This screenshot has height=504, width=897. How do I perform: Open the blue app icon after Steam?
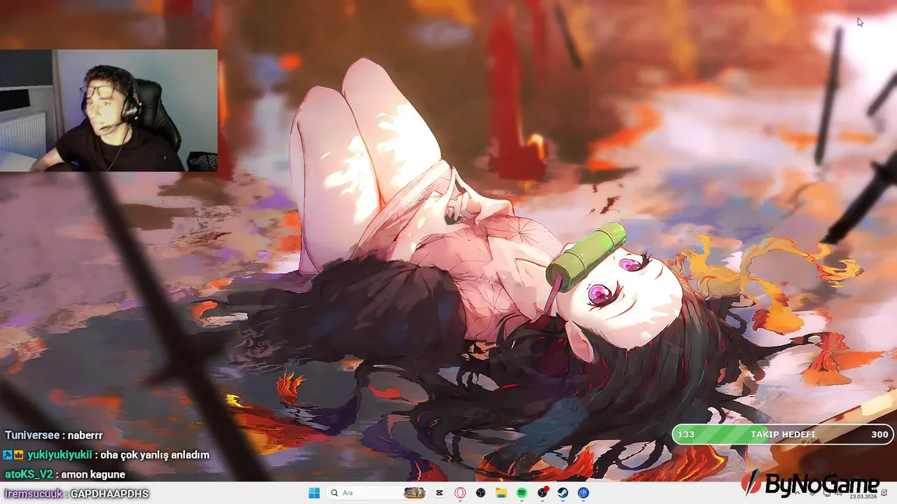pos(583,493)
